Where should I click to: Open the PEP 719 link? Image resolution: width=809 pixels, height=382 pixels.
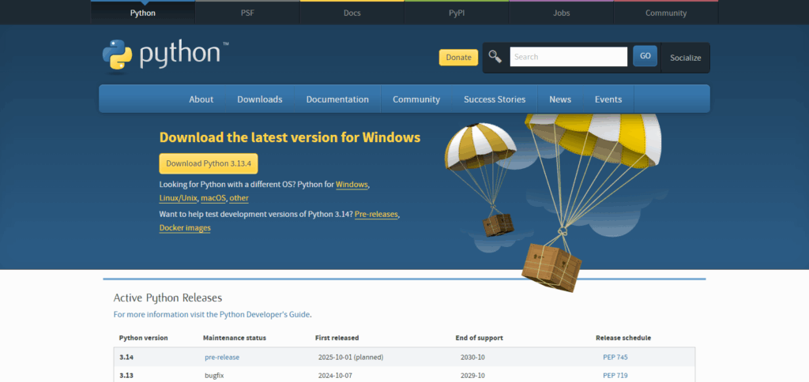(x=615, y=376)
